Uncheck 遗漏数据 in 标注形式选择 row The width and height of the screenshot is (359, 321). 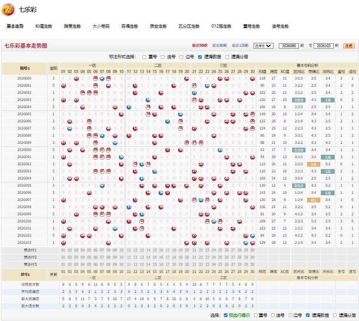click(200, 57)
